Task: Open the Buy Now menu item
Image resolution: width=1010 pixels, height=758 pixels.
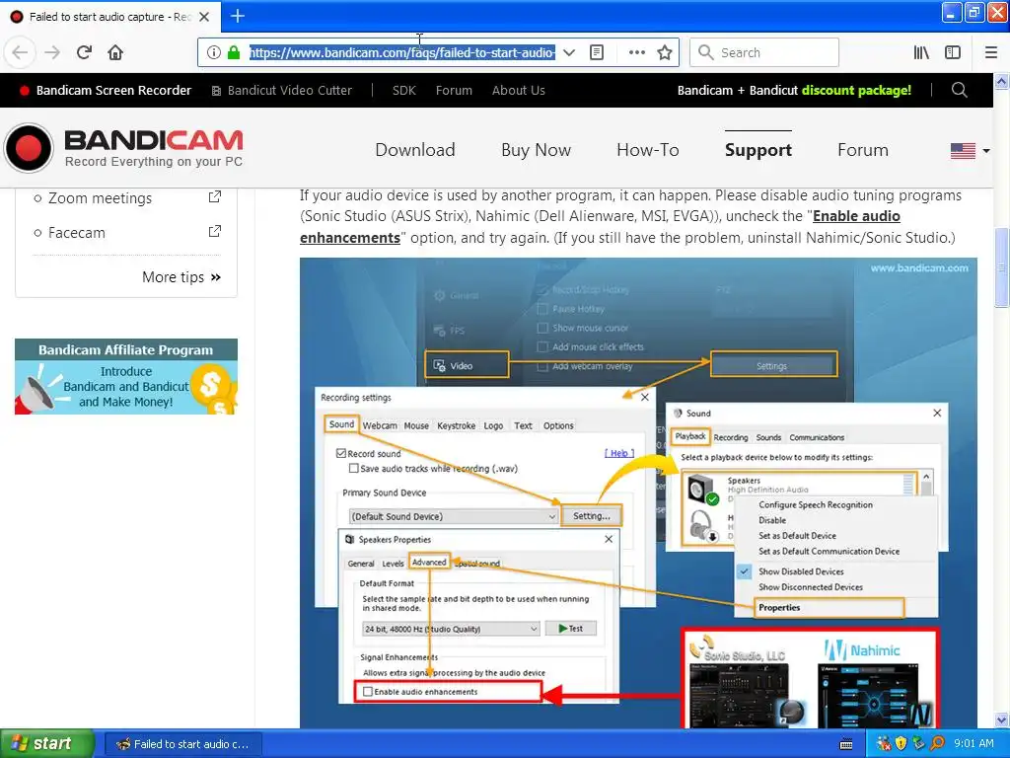Action: (536, 150)
